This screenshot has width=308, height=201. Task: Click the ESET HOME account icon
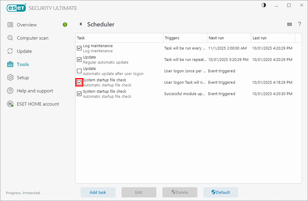10,104
